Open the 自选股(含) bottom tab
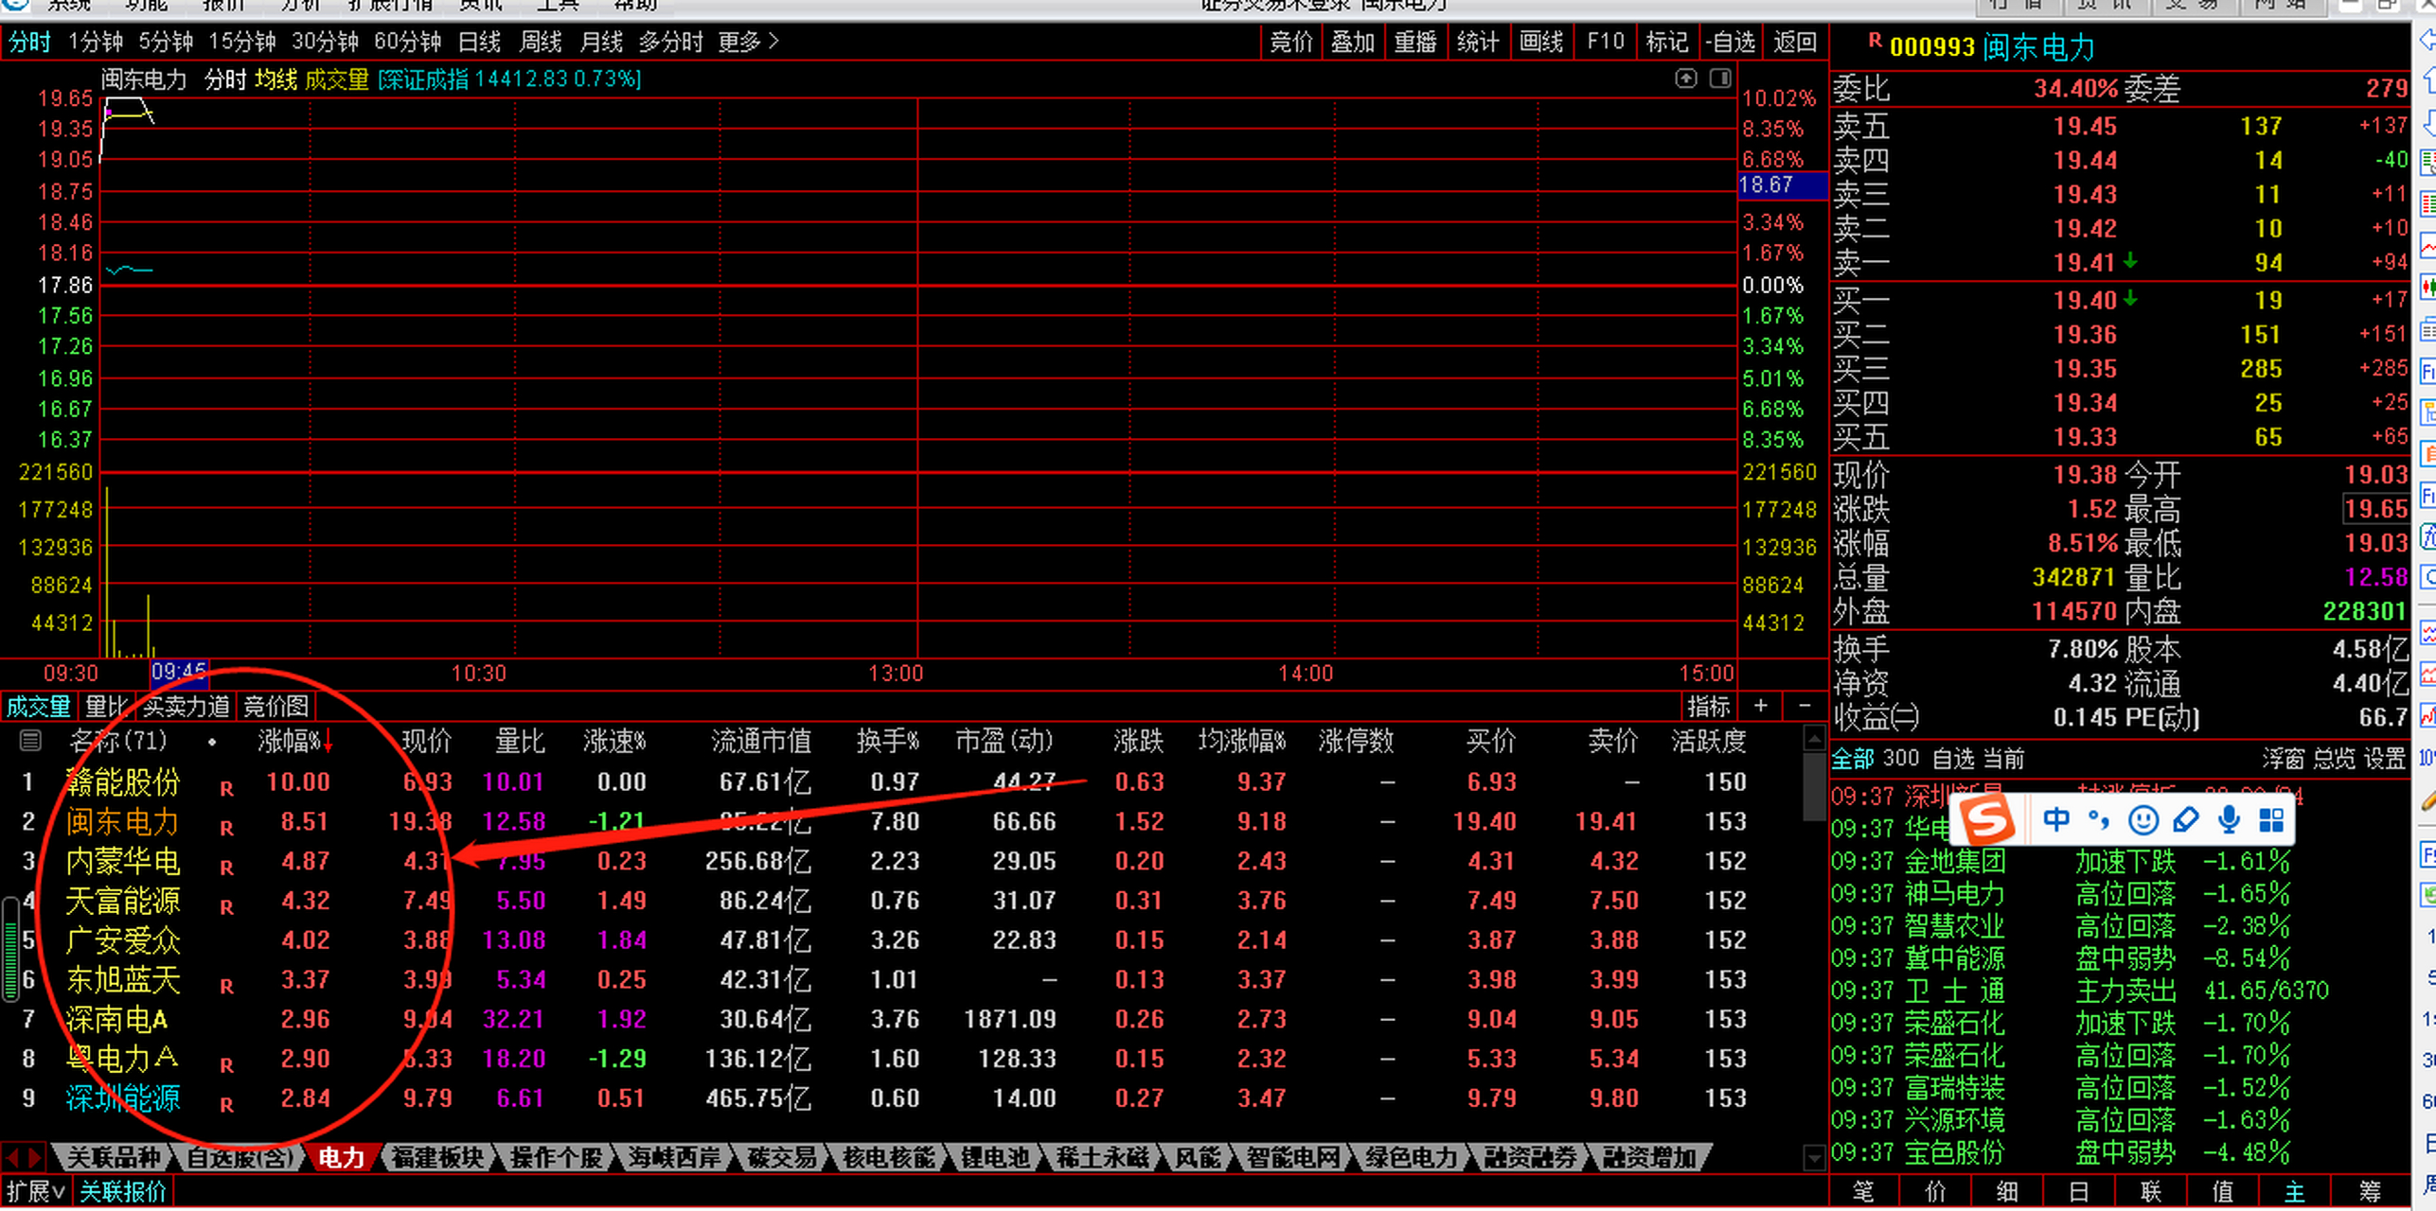Screen dimensions: 2436x1211 point(240,1157)
